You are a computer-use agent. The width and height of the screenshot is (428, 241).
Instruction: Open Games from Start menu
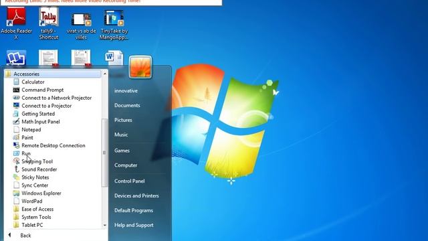tap(122, 151)
